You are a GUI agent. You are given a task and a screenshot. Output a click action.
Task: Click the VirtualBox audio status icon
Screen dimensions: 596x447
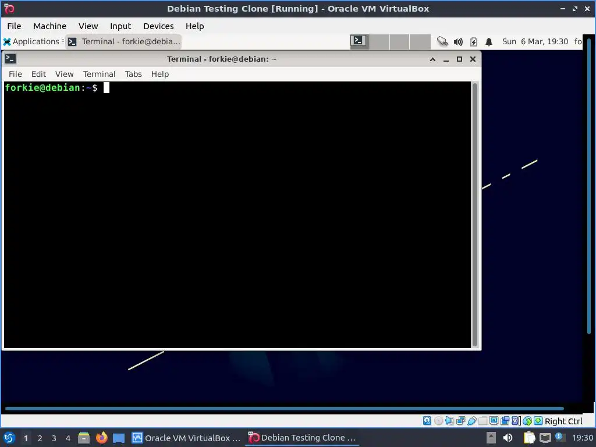pyautogui.click(x=449, y=421)
